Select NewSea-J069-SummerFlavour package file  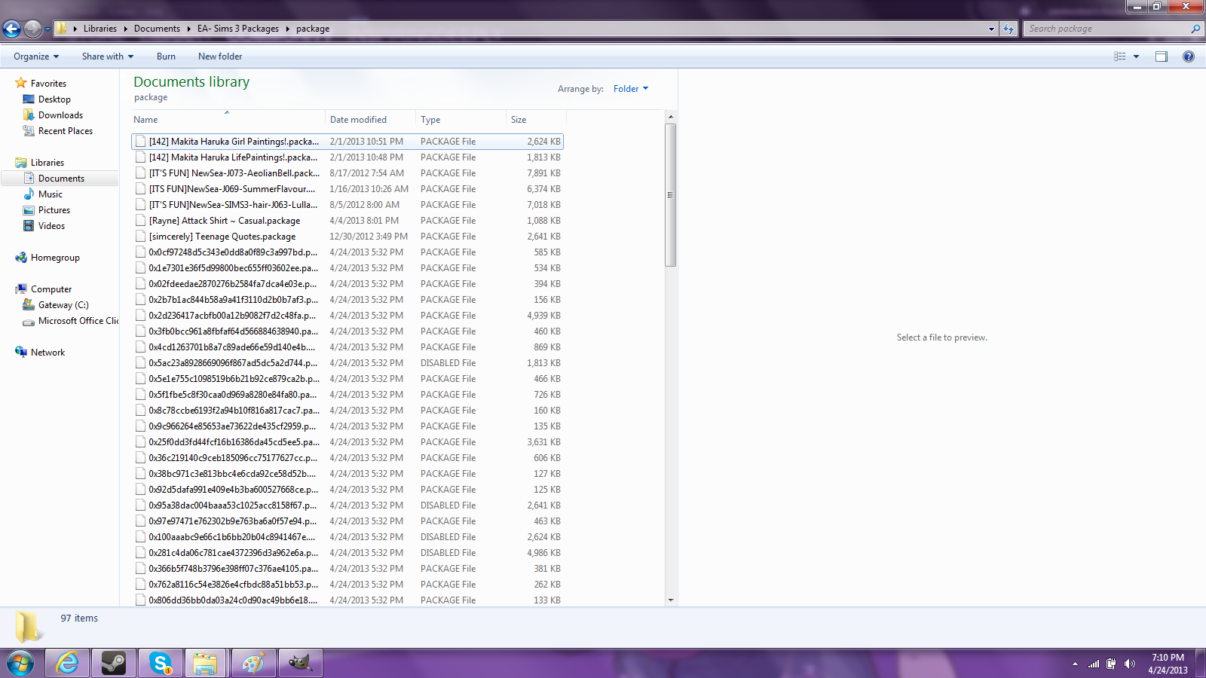(347, 189)
